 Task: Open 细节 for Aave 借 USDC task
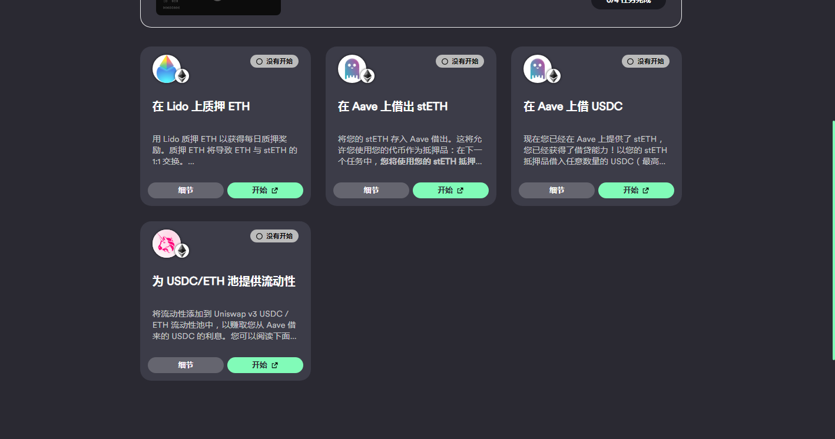556,190
